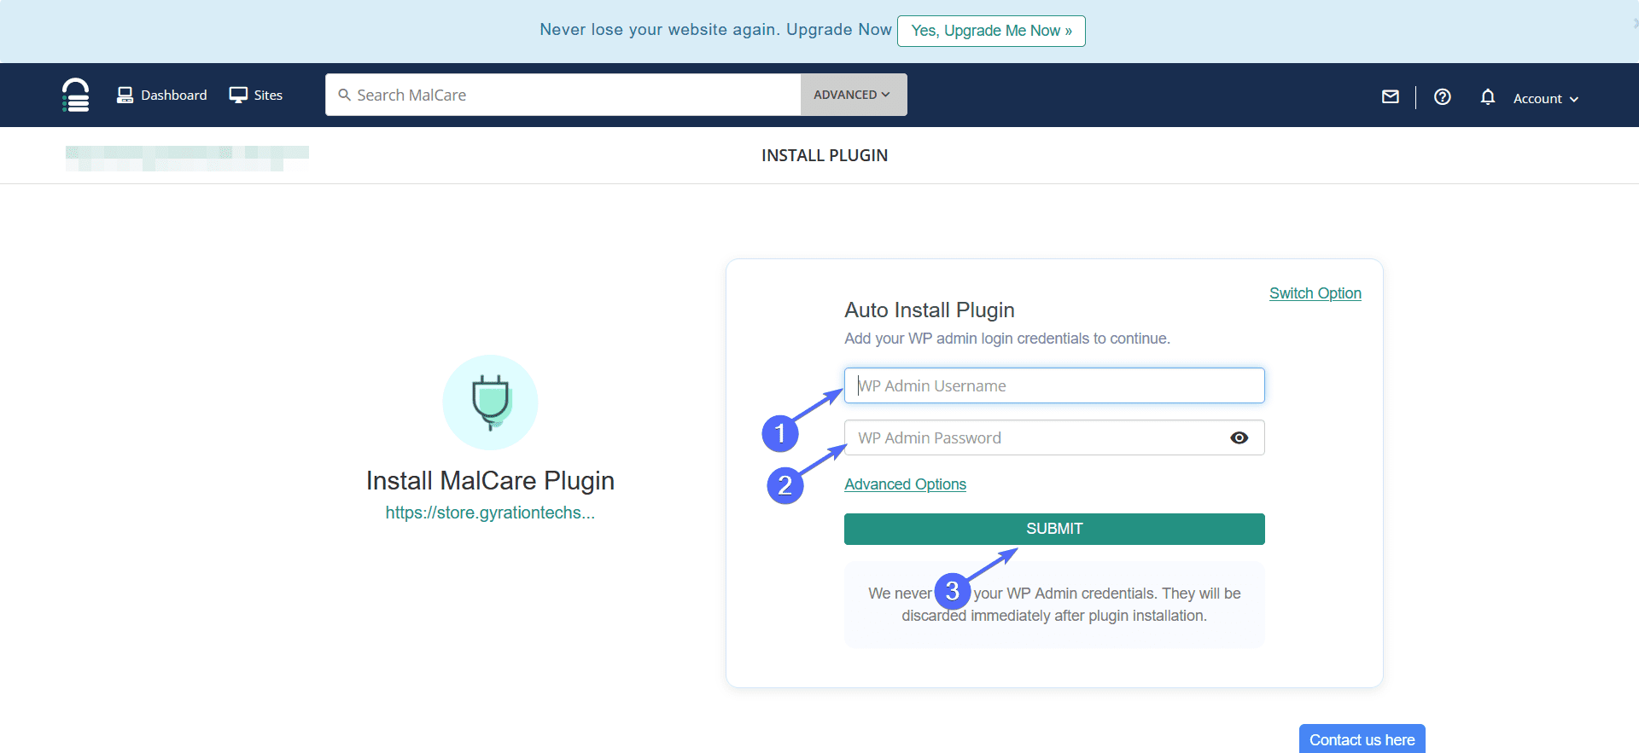Open the store.gyrationtechs site link
The width and height of the screenshot is (1639, 753).
tap(490, 513)
